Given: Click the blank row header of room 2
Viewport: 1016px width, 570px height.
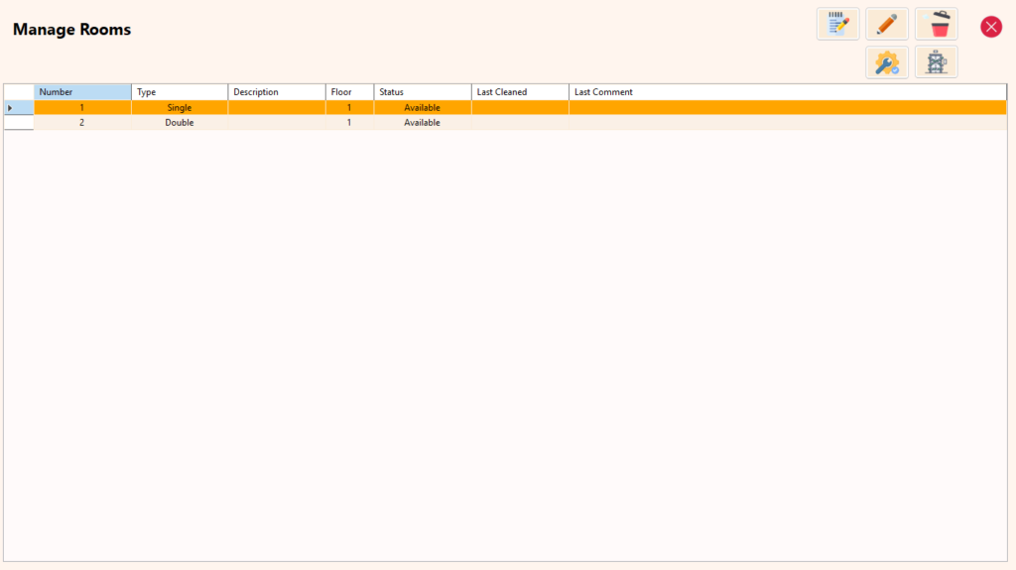Looking at the screenshot, I should (19, 123).
